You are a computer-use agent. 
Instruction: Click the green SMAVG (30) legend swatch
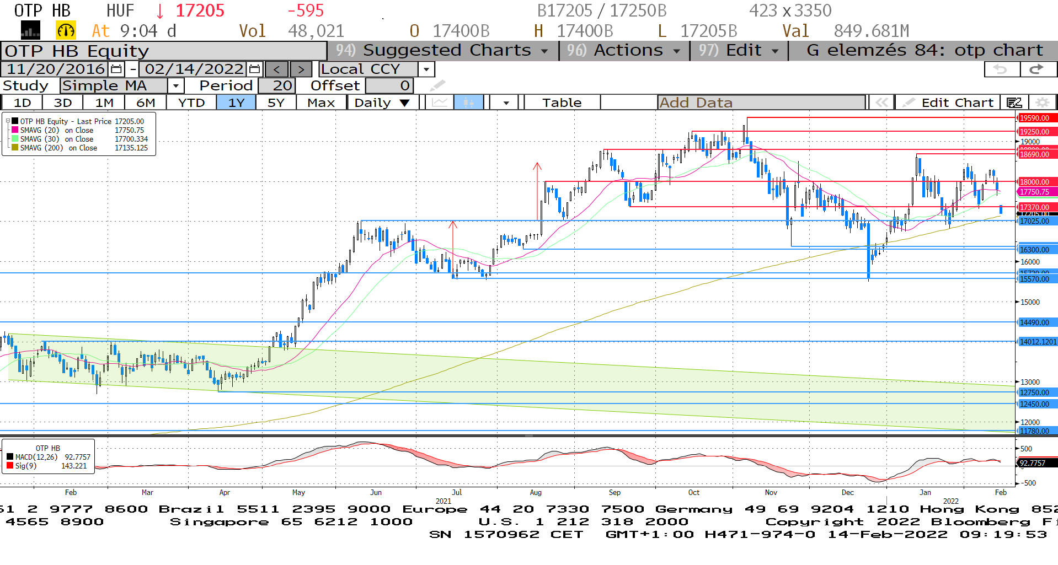click(15, 139)
